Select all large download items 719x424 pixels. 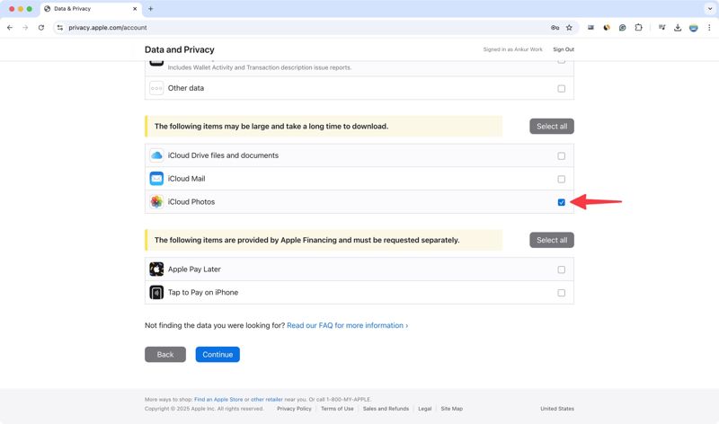coord(552,126)
